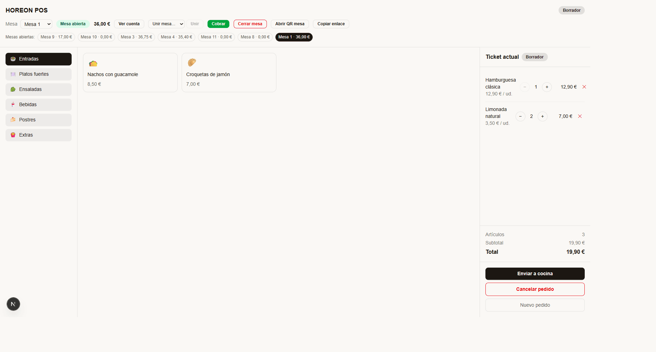
Task: Increase Limonada natural quantity with plus
Action: (x=543, y=116)
